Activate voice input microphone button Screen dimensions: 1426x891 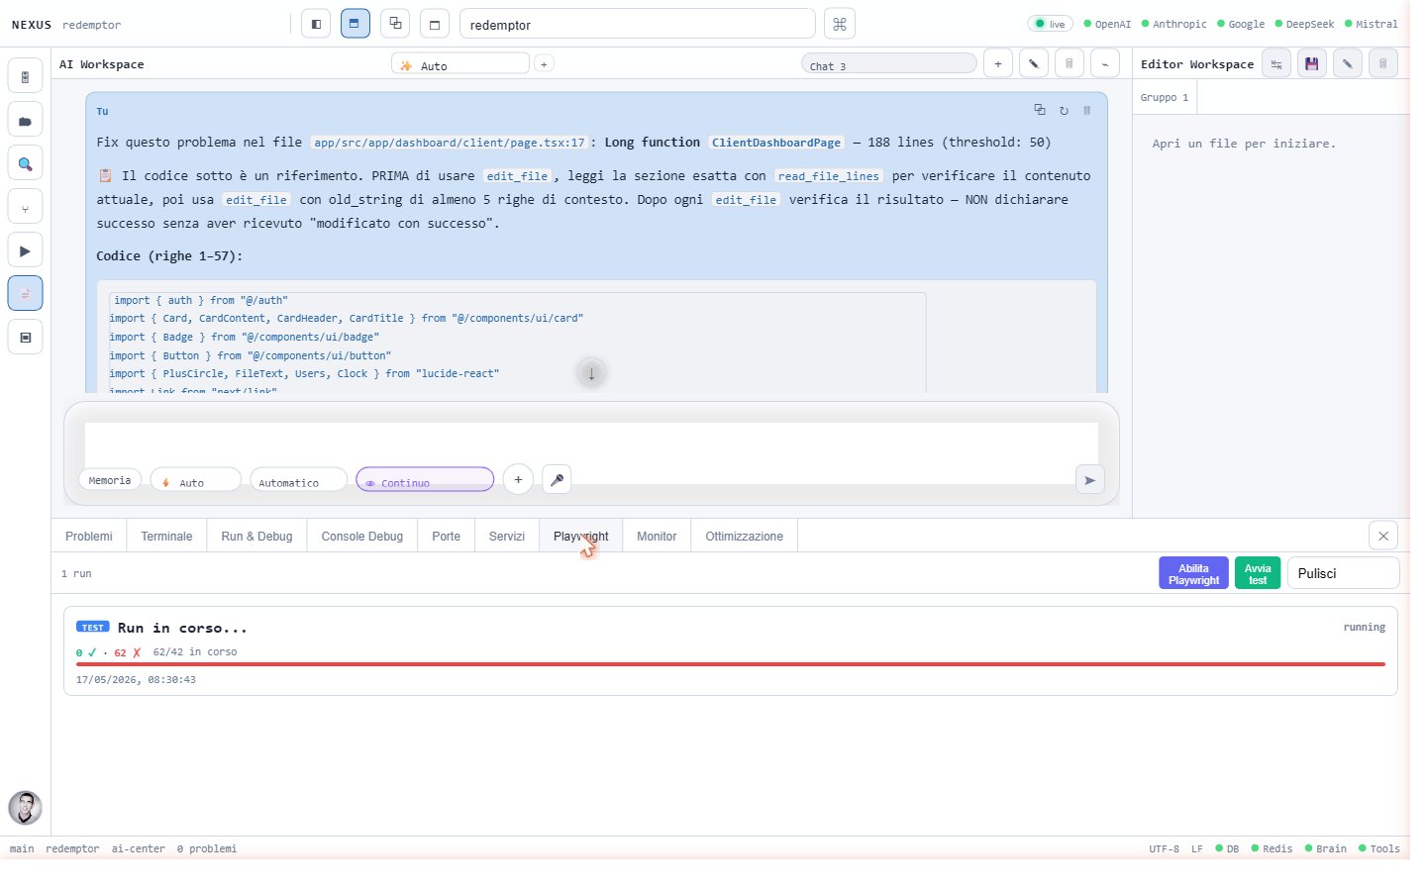pyautogui.click(x=557, y=479)
